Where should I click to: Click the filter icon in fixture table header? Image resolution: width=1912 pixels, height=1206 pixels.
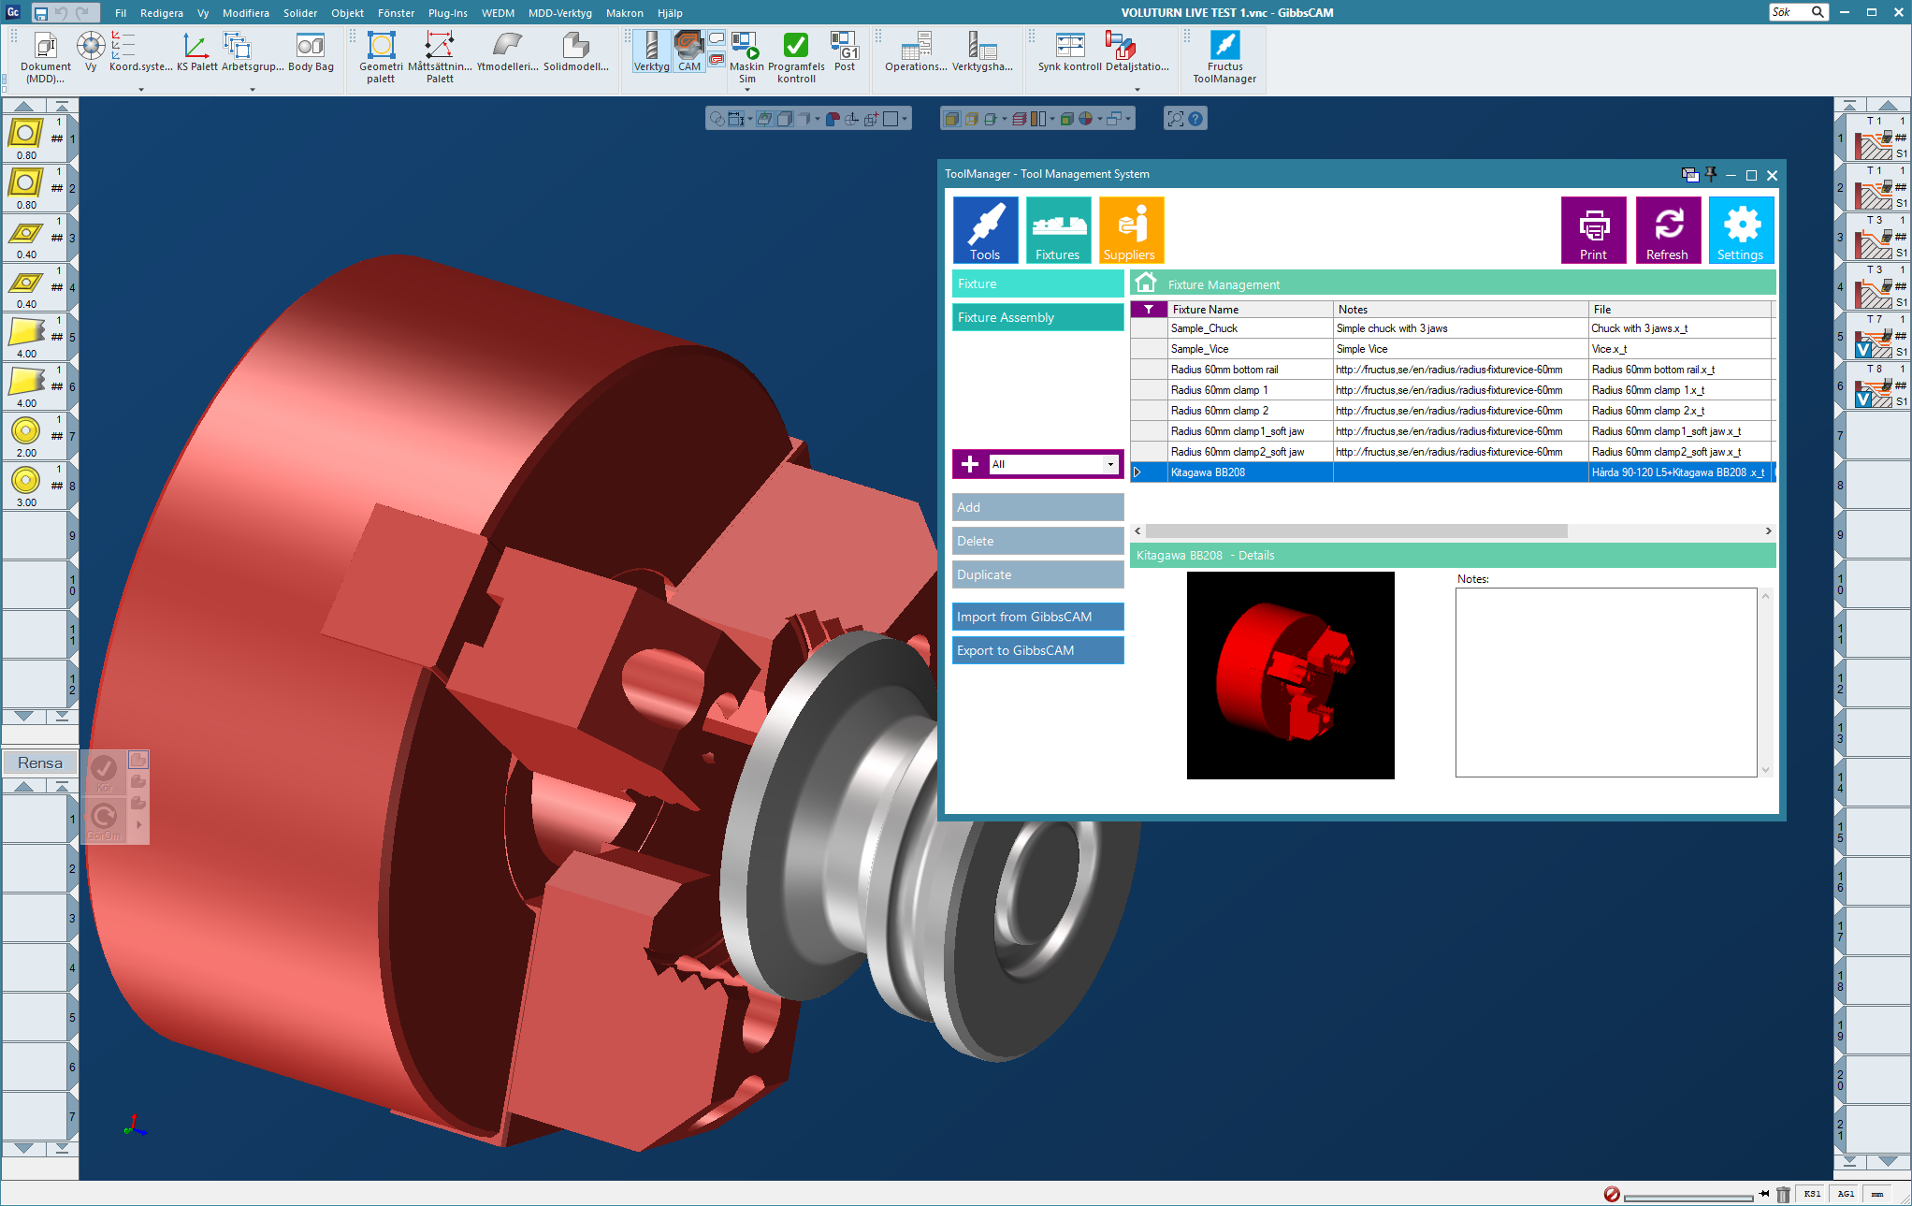pyautogui.click(x=1149, y=310)
